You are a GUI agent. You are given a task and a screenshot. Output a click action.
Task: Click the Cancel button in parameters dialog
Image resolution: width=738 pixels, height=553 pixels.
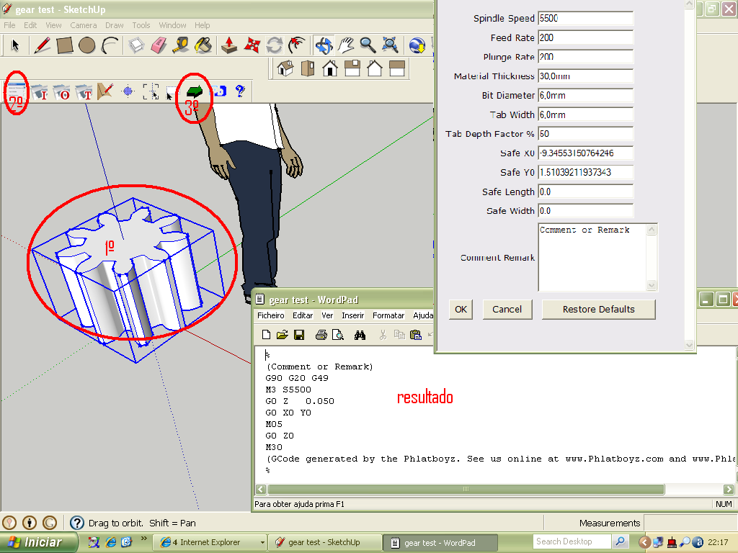507,310
